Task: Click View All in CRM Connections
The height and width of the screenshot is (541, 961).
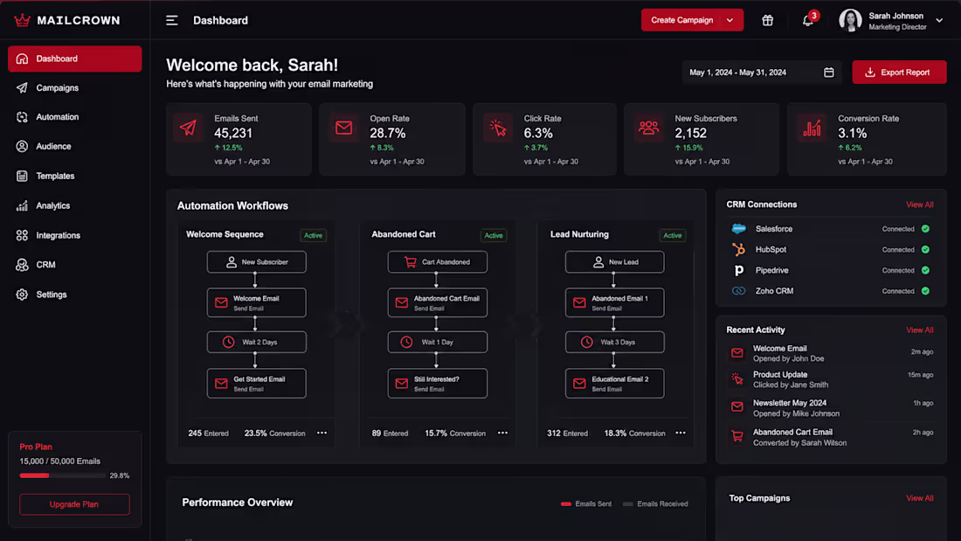Action: [919, 205]
